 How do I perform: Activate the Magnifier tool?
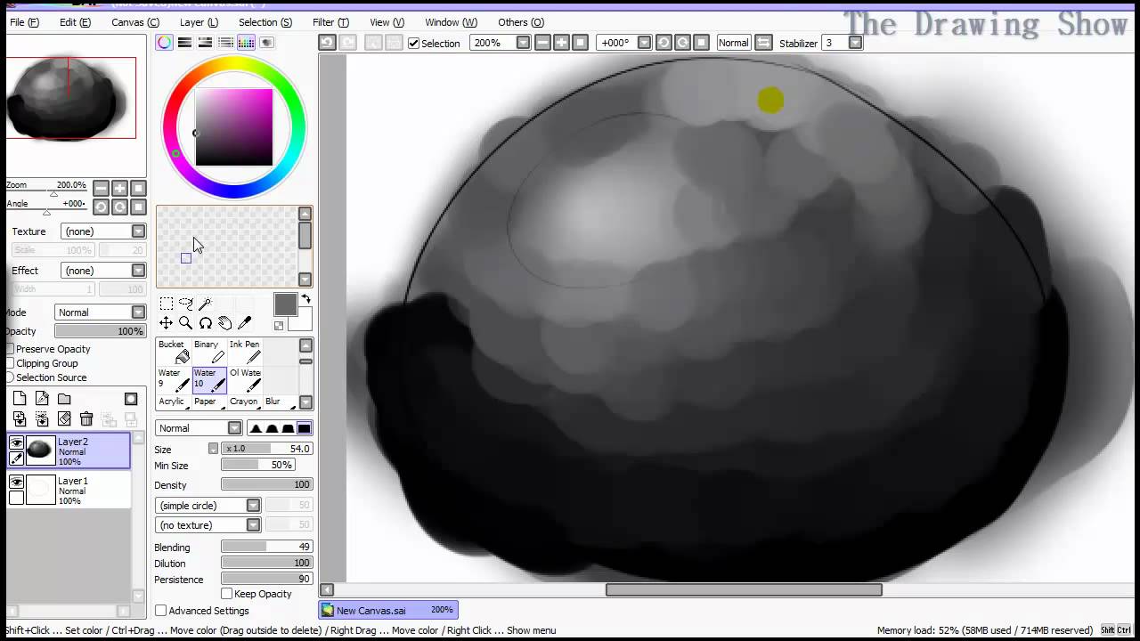pyautogui.click(x=186, y=322)
